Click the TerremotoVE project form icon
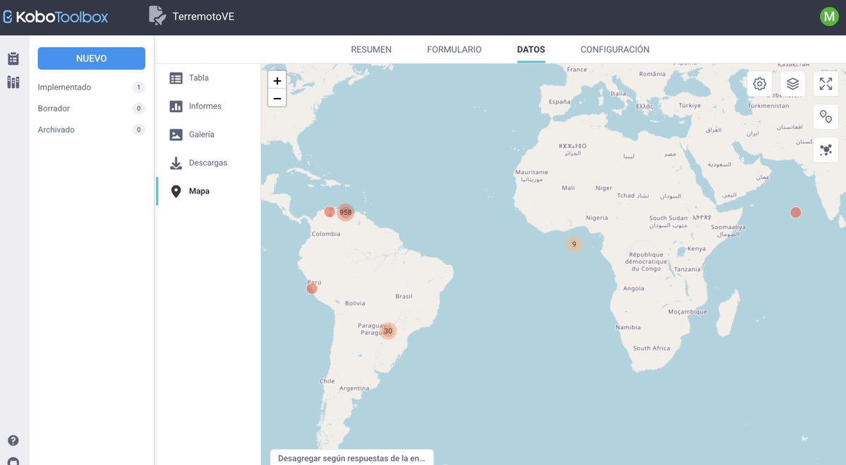The width and height of the screenshot is (846, 465). point(157,15)
